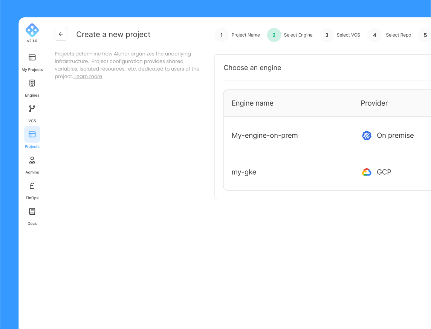Select the Project Name step label

click(246, 35)
